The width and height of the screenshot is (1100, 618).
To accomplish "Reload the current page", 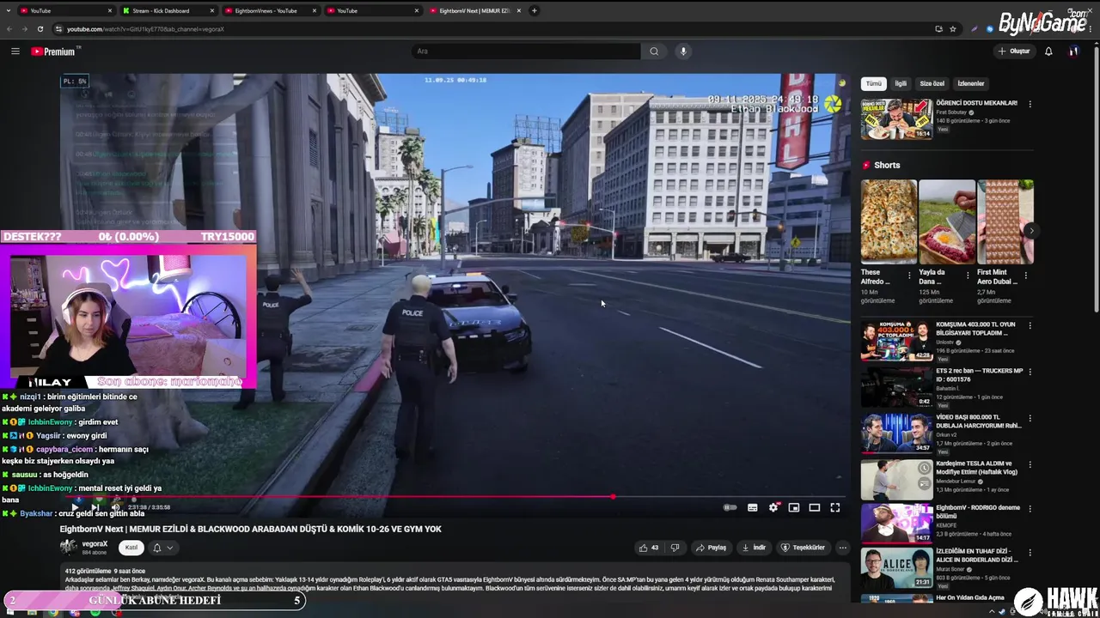I will coord(40,29).
